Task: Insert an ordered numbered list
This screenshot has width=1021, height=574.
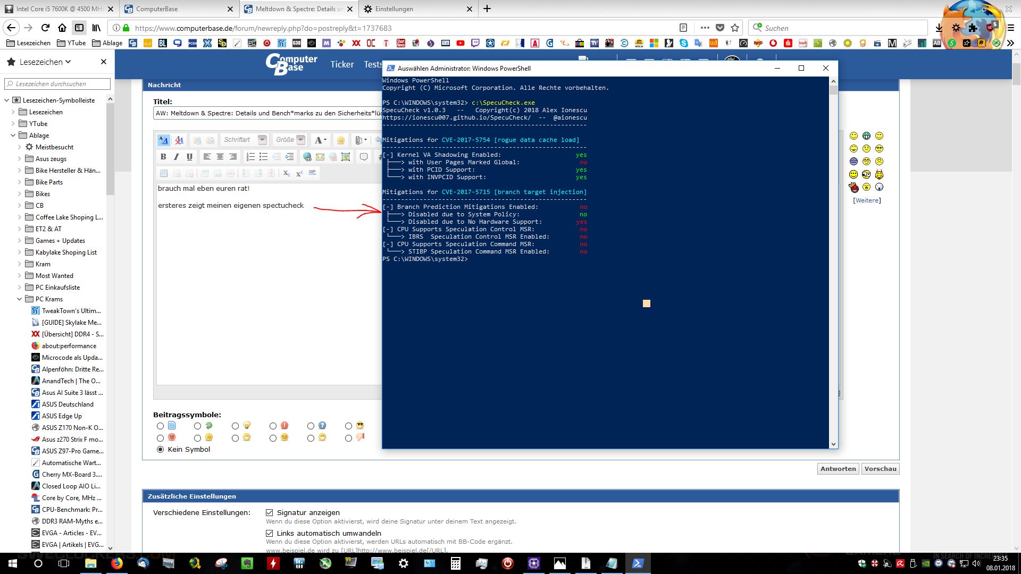Action: click(250, 157)
